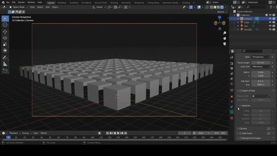
Task: Activate the 3D Cursor tool
Action: pyautogui.click(x=5, y=25)
